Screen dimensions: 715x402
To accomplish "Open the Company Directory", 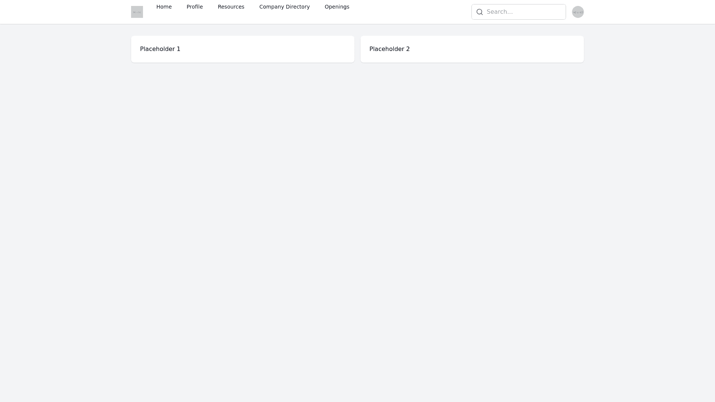I will click(x=284, y=7).
